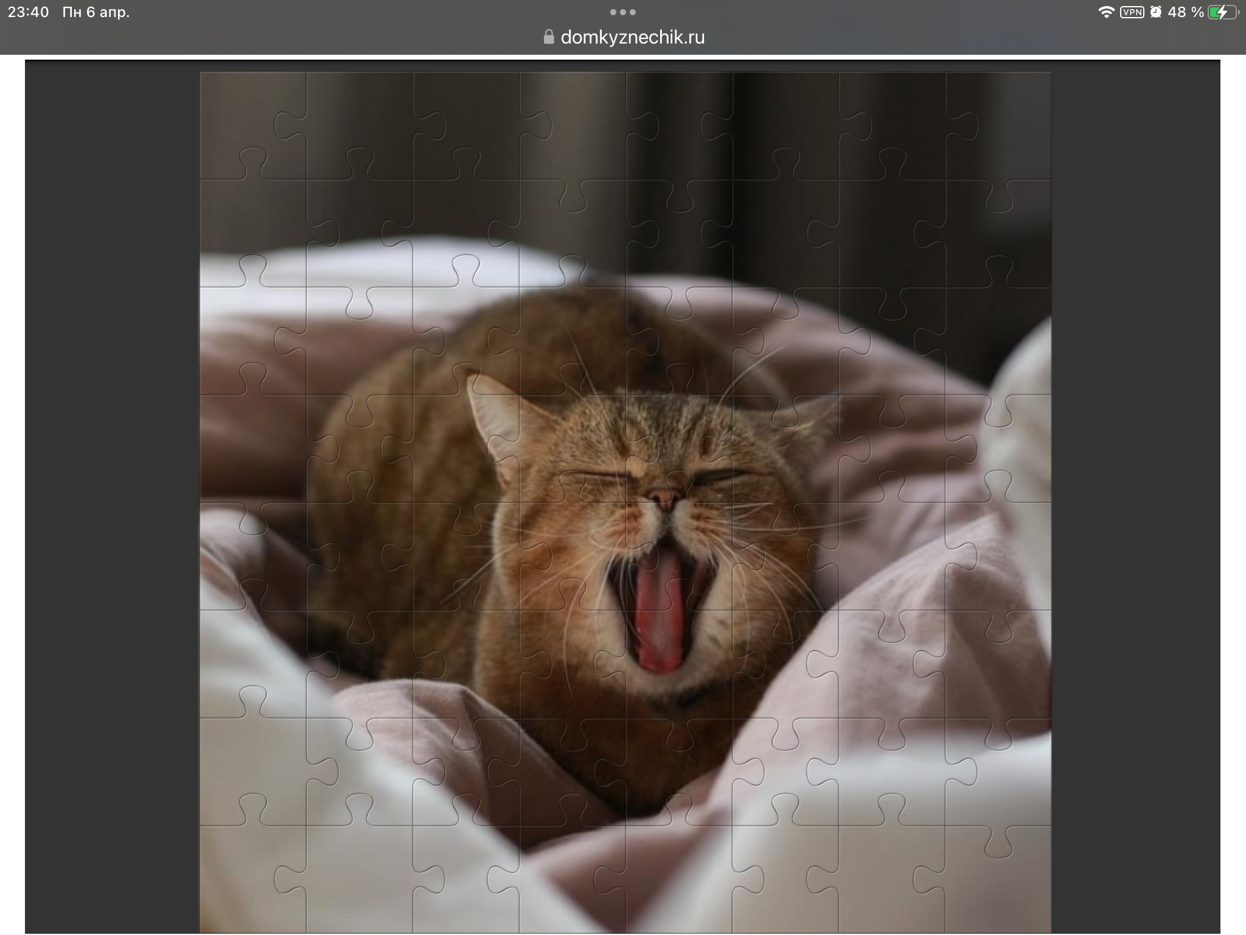Tap the VPN status indicator

click(1132, 12)
